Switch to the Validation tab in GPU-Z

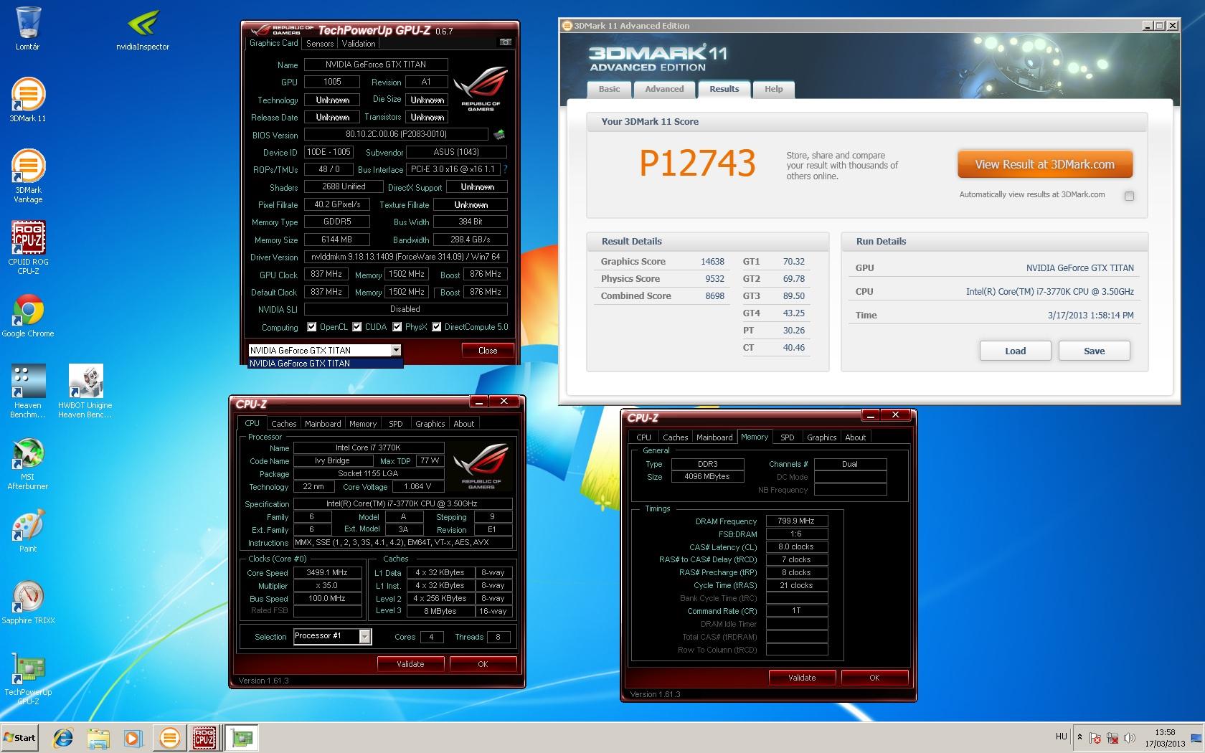(x=359, y=43)
